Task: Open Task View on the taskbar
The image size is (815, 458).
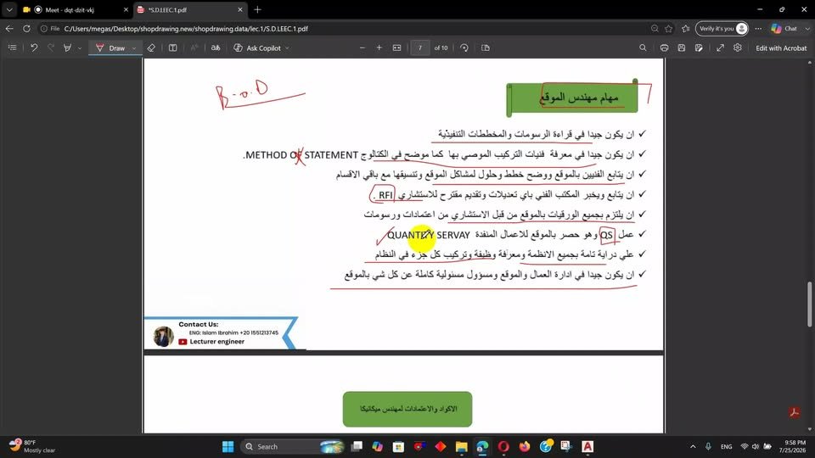Action: coord(357,447)
